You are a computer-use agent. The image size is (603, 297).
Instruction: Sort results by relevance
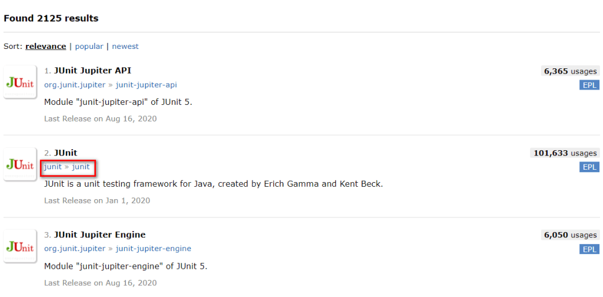click(x=45, y=46)
